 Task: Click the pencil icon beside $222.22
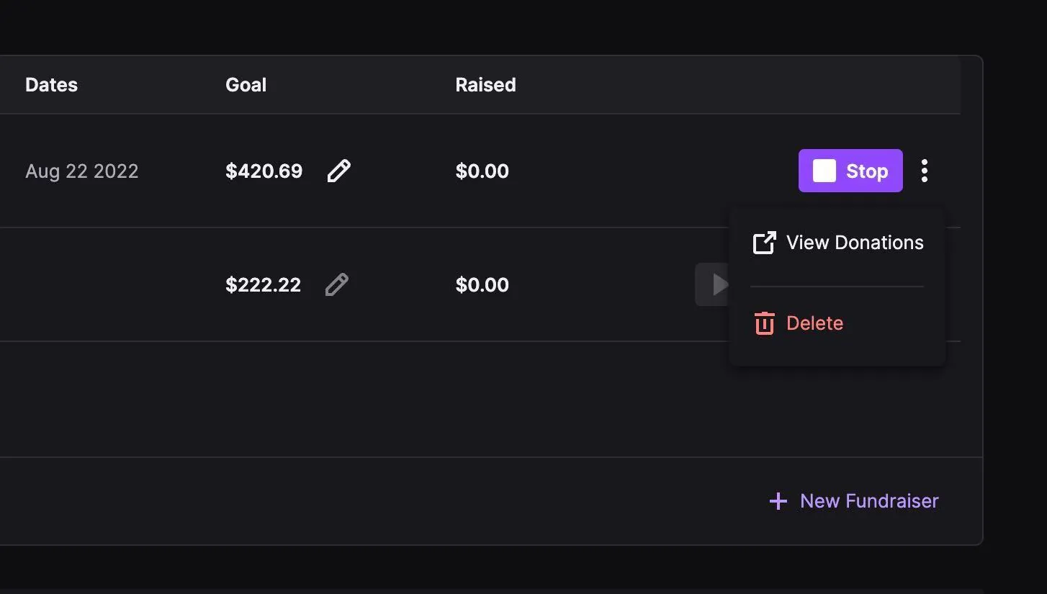coord(337,284)
